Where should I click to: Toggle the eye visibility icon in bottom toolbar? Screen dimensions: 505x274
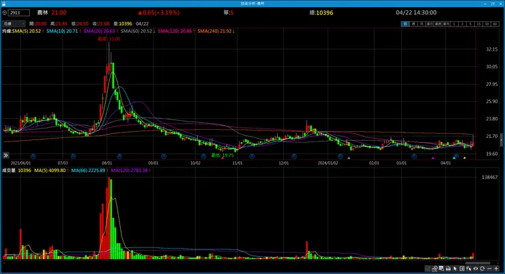(x=476, y=269)
